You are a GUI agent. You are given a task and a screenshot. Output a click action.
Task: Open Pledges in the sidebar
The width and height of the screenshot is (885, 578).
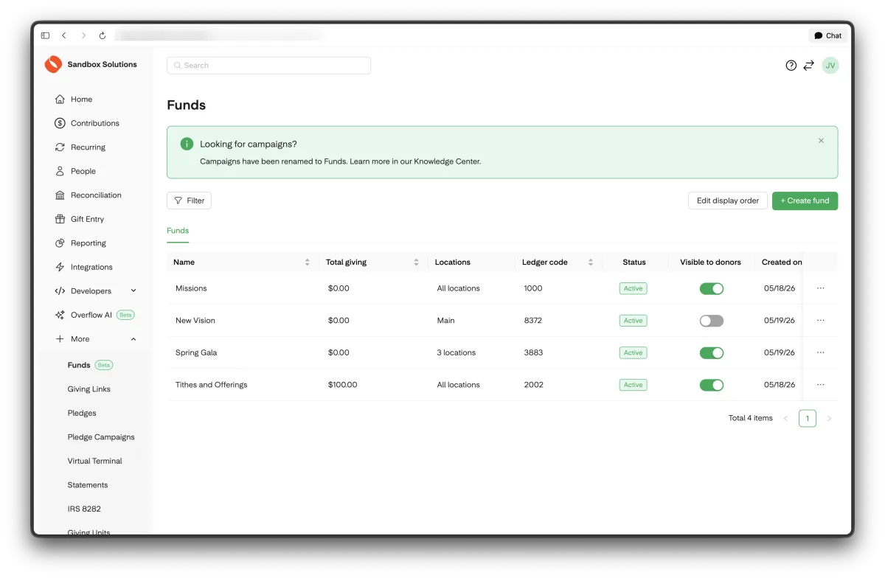(x=82, y=413)
